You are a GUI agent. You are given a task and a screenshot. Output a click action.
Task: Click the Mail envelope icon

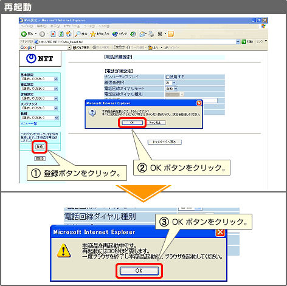point(142,34)
